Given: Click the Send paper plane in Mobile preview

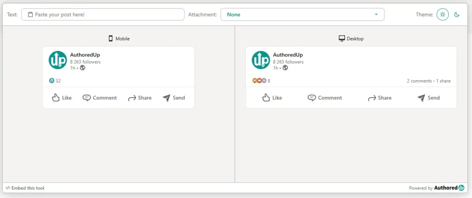Looking at the screenshot, I should [166, 98].
